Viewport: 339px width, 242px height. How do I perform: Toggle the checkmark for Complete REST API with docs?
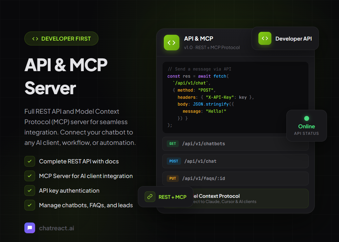click(x=30, y=161)
